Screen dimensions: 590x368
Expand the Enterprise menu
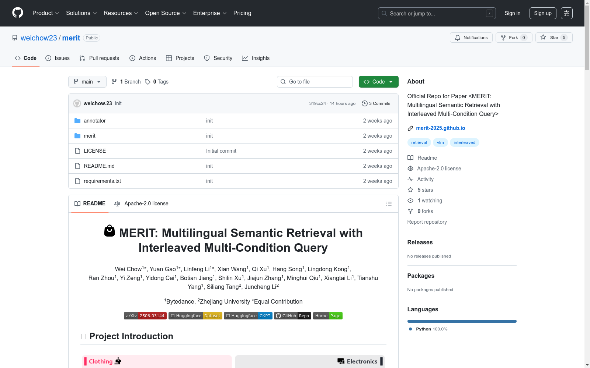point(210,13)
